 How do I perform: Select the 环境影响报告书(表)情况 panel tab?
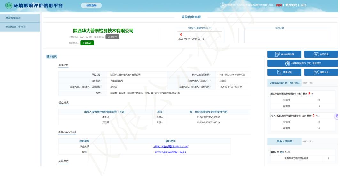(284, 83)
